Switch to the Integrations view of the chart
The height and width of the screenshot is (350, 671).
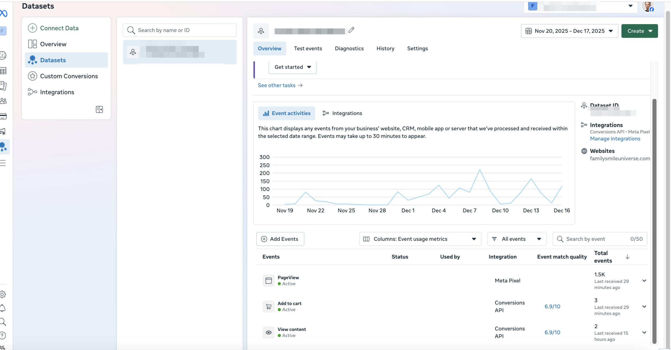(342, 113)
